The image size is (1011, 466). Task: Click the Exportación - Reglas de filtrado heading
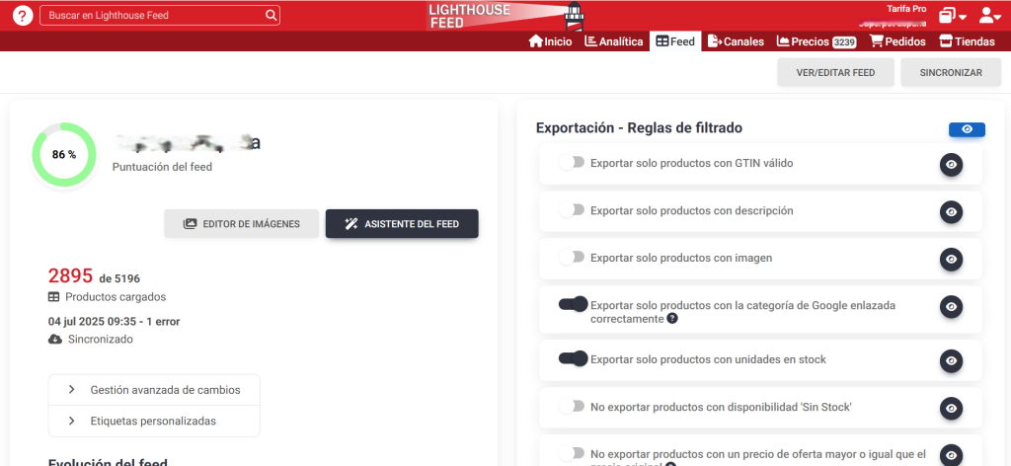(x=639, y=127)
